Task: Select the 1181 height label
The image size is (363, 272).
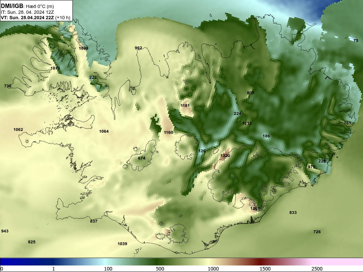Action: coord(185,106)
